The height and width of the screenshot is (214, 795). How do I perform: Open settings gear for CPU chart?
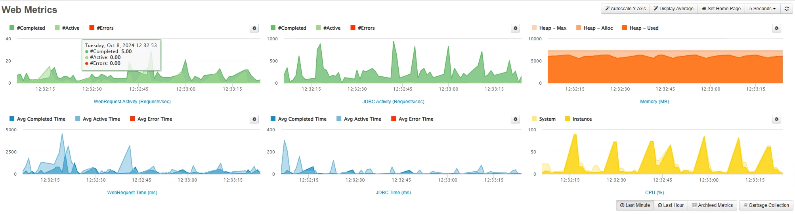776,119
